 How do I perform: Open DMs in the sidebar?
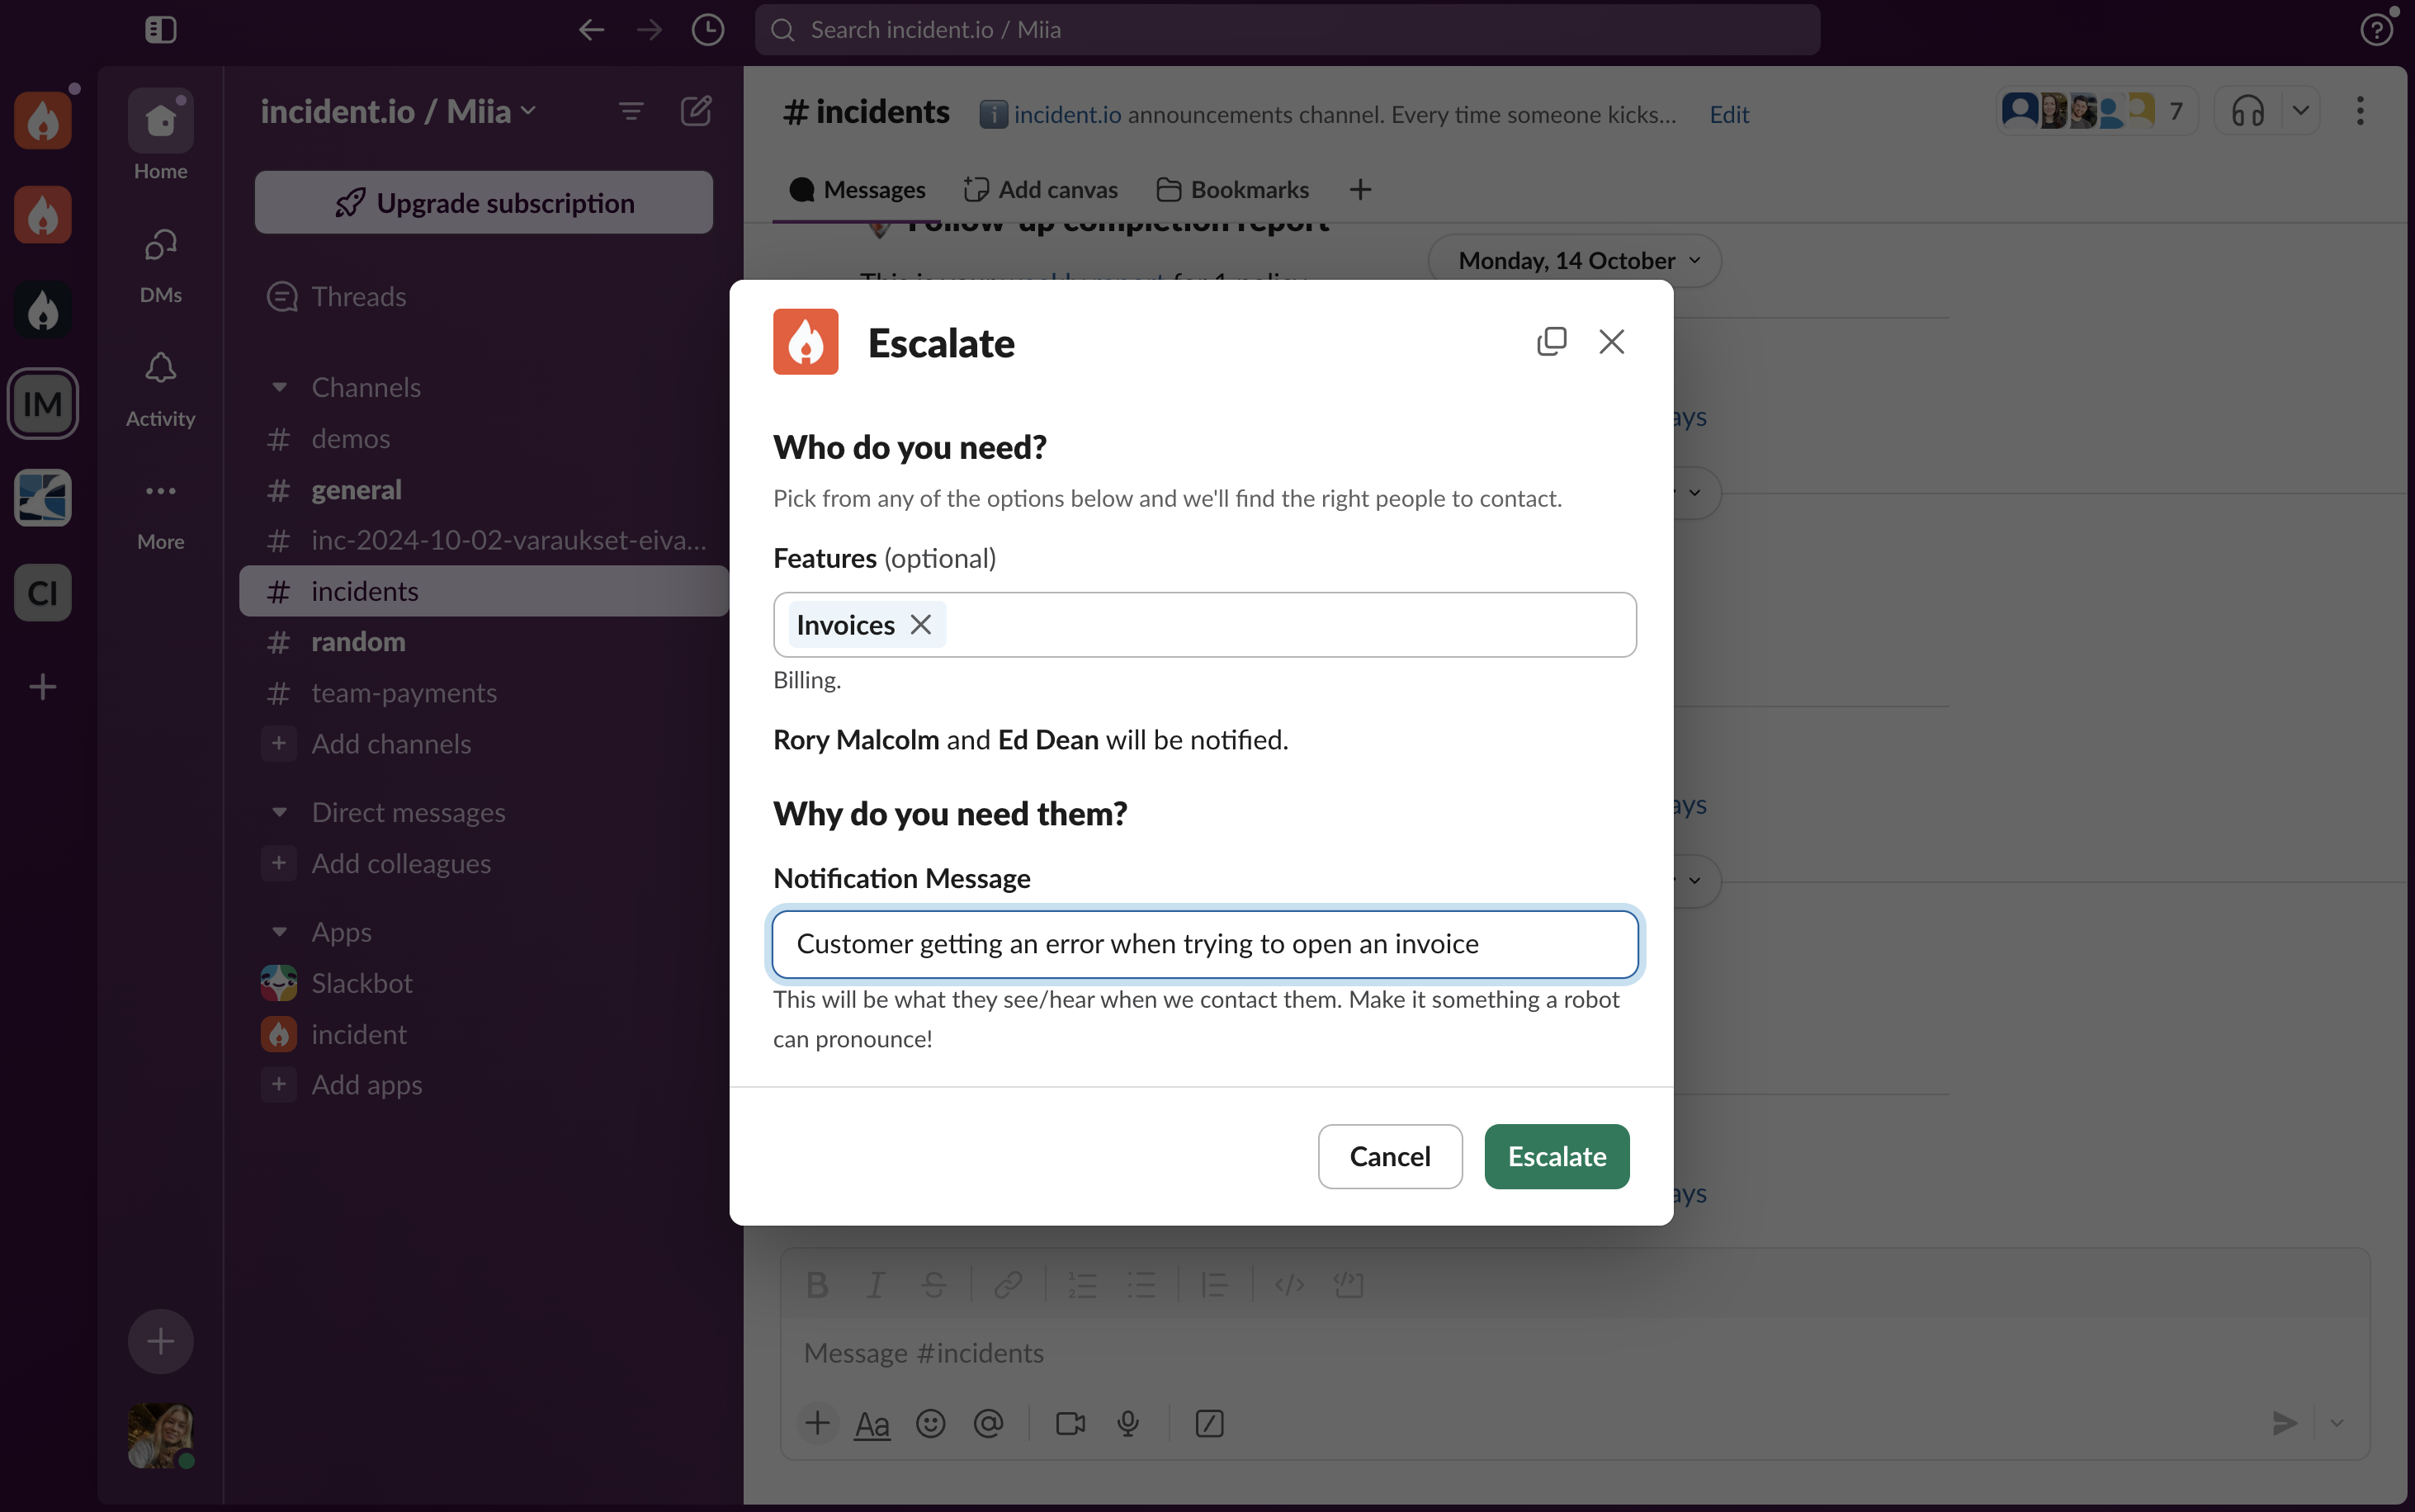click(x=160, y=246)
